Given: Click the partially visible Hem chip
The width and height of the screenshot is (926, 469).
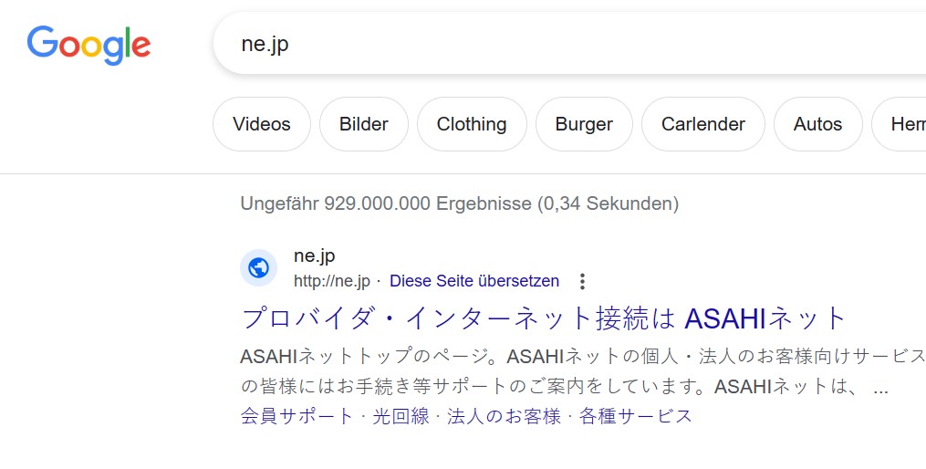Looking at the screenshot, I should coord(900,124).
